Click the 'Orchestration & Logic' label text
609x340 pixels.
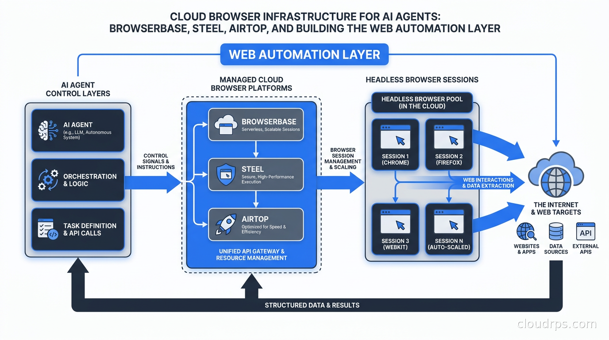90,180
